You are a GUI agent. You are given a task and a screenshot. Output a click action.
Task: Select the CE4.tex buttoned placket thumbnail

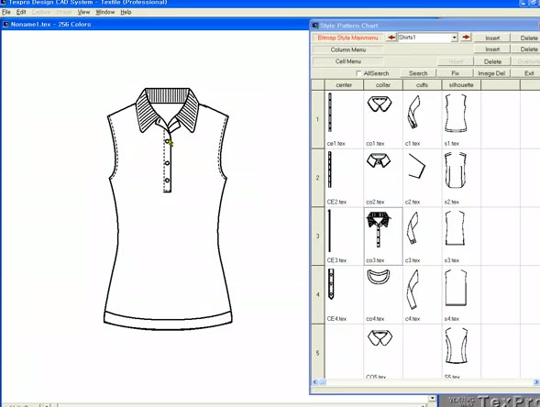[331, 284]
